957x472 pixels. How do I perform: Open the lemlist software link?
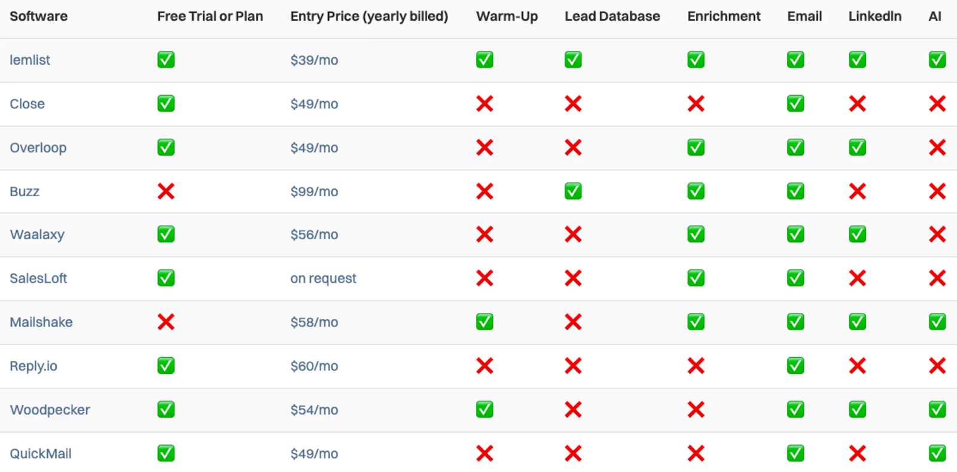[30, 60]
